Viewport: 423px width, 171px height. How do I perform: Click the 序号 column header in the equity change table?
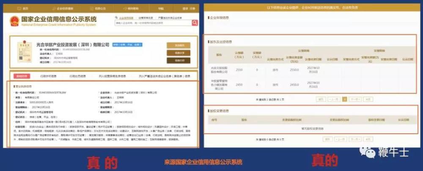pos(214,119)
